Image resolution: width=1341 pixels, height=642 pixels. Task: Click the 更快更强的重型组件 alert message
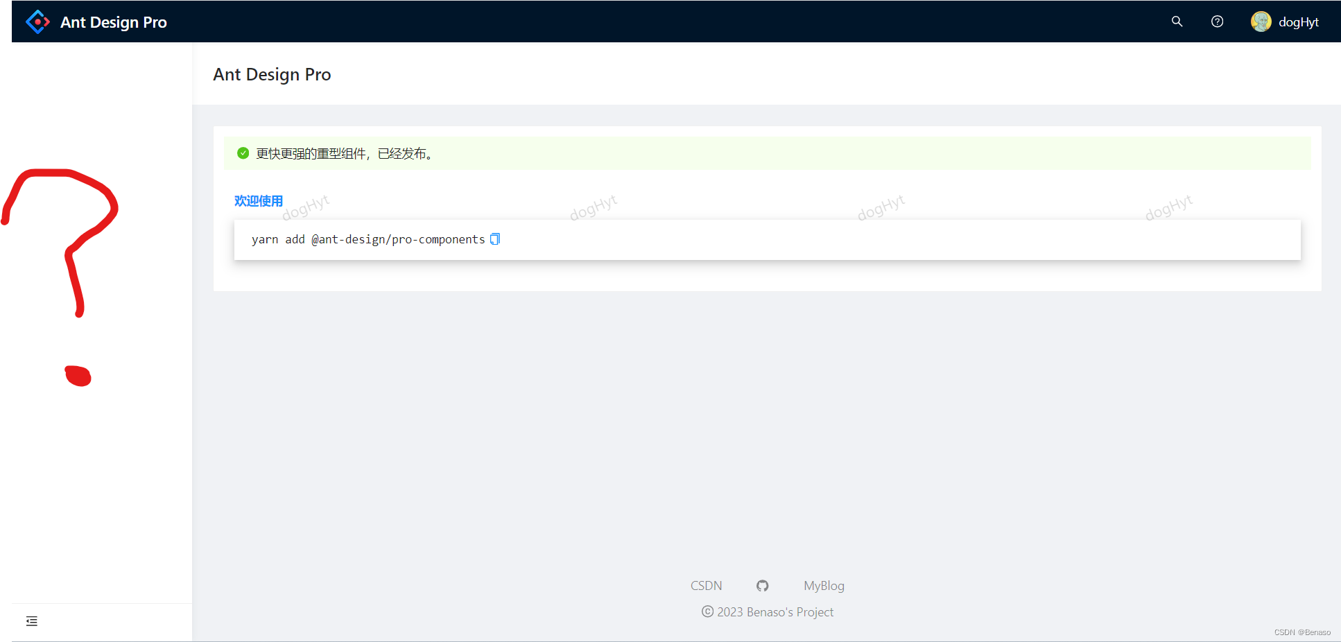click(x=345, y=153)
